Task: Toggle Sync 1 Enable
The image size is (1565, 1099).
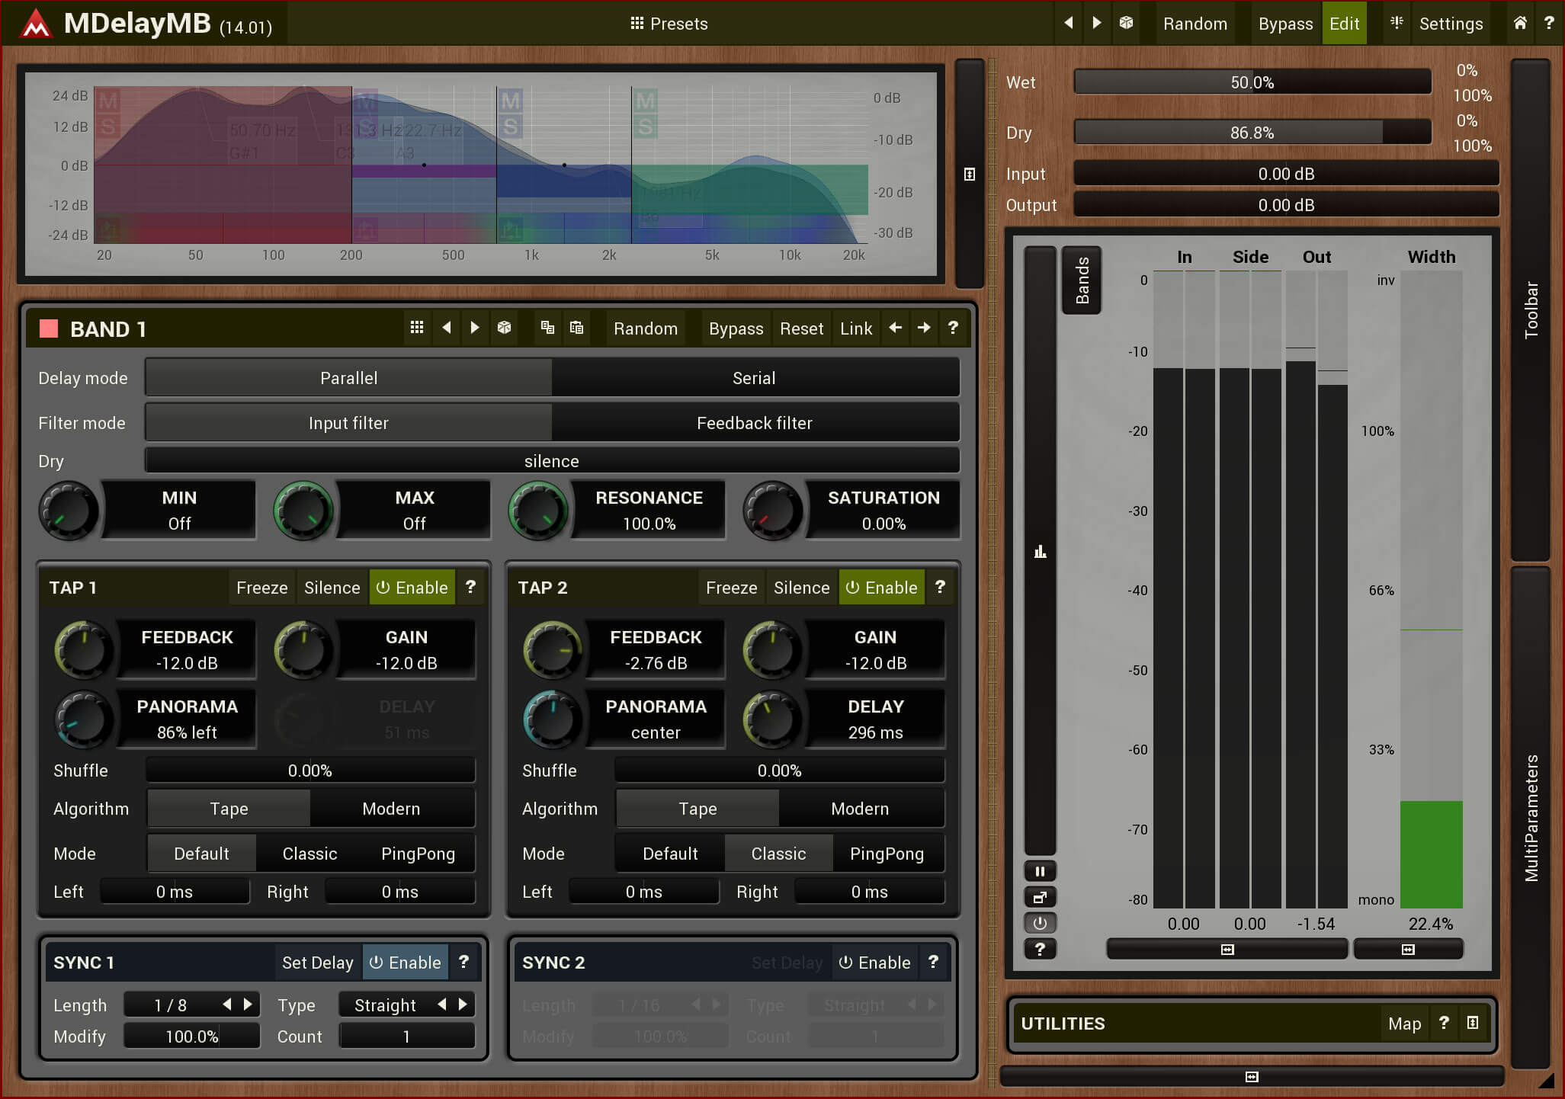Action: coord(406,963)
